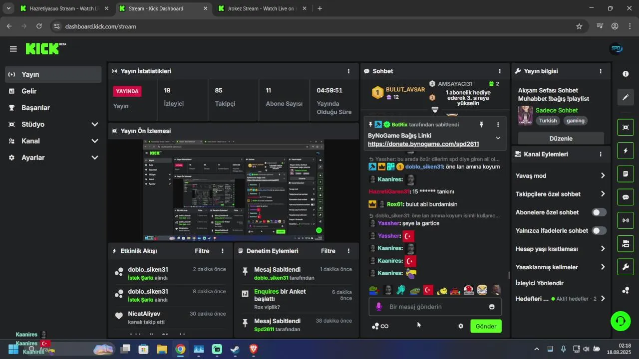Select Yayın in the left sidebar
Screen dimensions: 639x359
54,74
